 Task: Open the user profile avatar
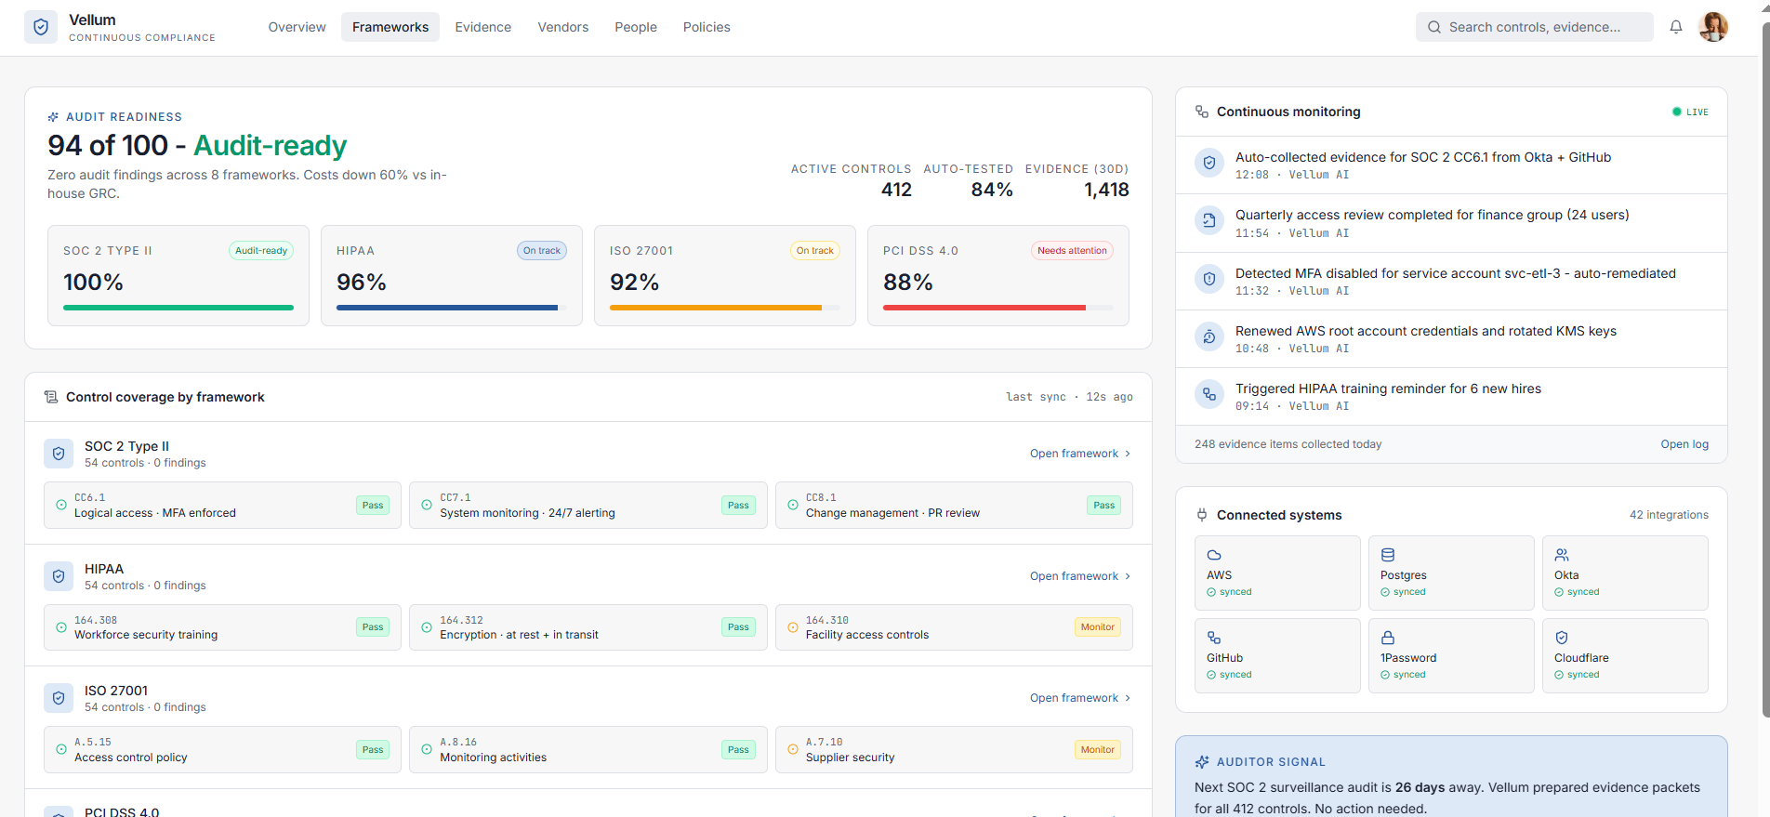[1713, 27]
